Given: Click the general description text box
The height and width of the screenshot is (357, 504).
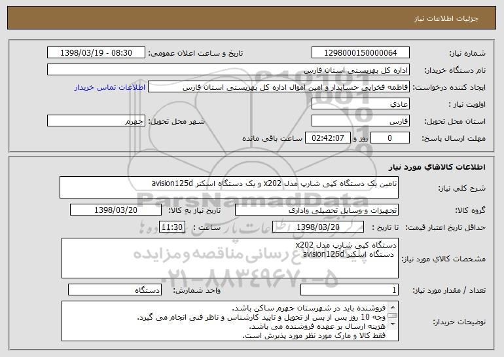Looking at the screenshot, I should click(x=229, y=187).
